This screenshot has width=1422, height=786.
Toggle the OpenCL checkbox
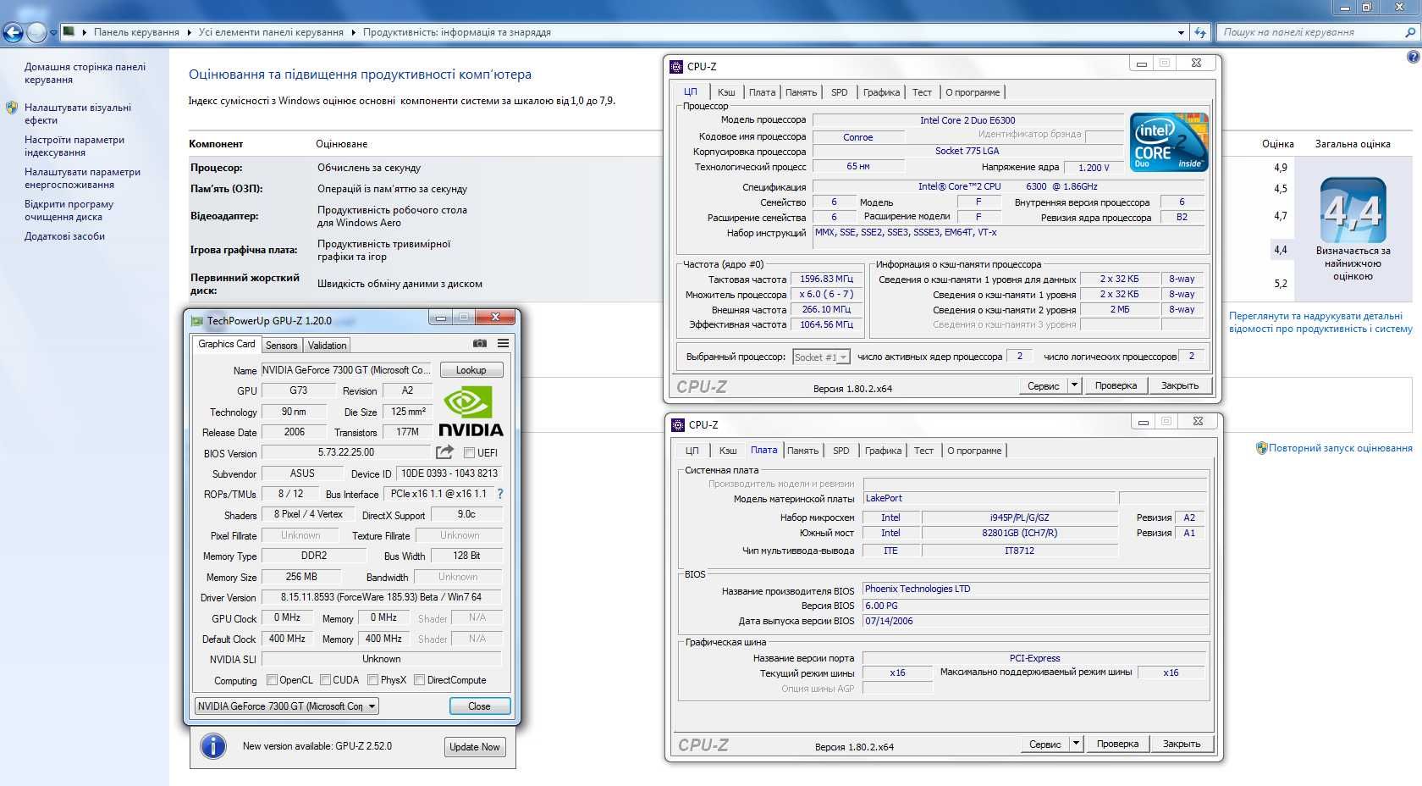point(272,680)
